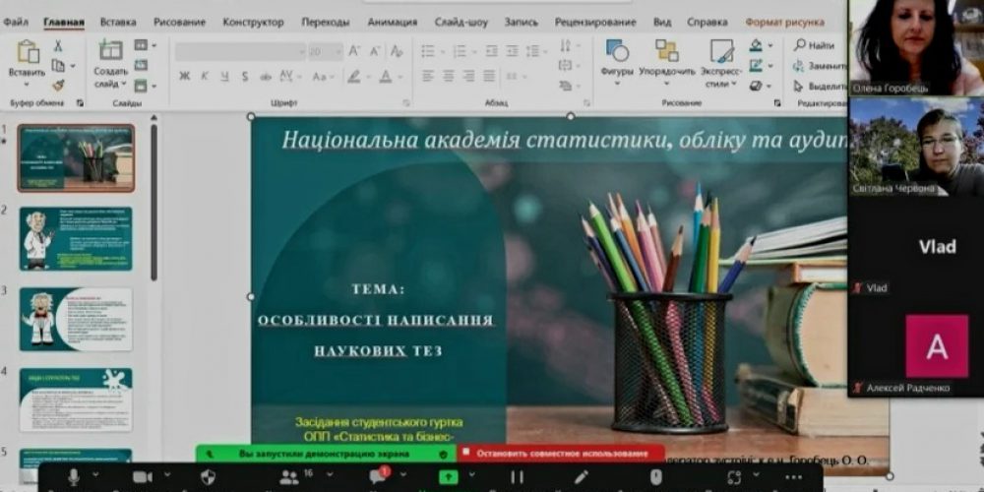Toggle the Zoom video camera

pyautogui.click(x=142, y=477)
